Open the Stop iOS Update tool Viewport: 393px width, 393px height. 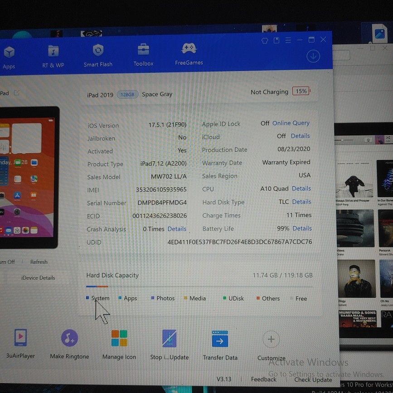pyautogui.click(x=170, y=345)
